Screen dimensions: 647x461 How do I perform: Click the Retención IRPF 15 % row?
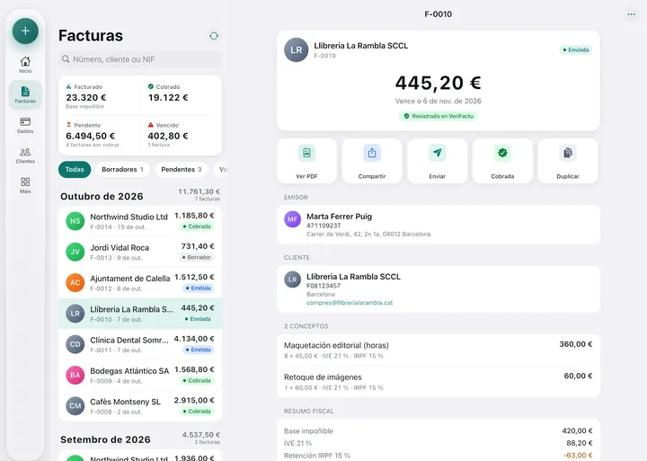(439, 456)
